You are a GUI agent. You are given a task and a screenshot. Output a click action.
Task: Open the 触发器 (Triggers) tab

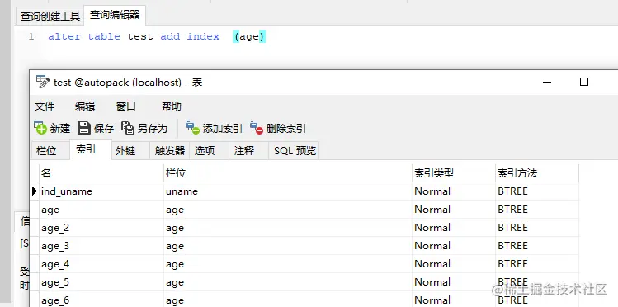(170, 151)
